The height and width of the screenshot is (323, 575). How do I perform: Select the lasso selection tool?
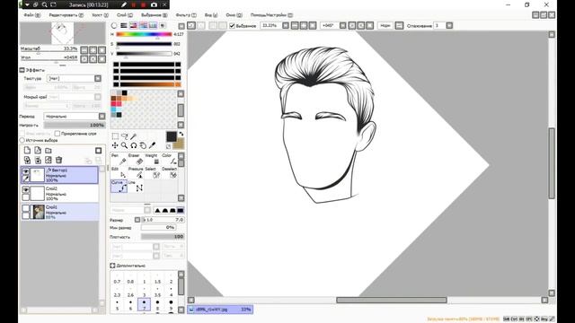124,136
